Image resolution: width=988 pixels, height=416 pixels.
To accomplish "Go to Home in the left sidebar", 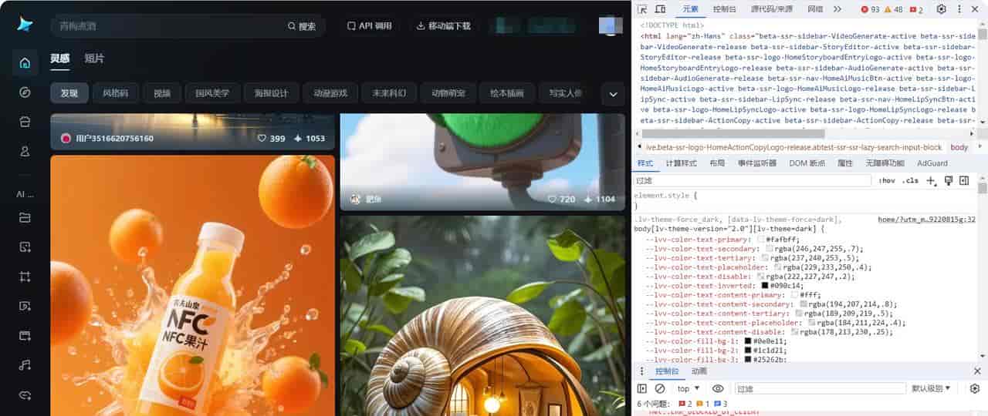I will 25,62.
